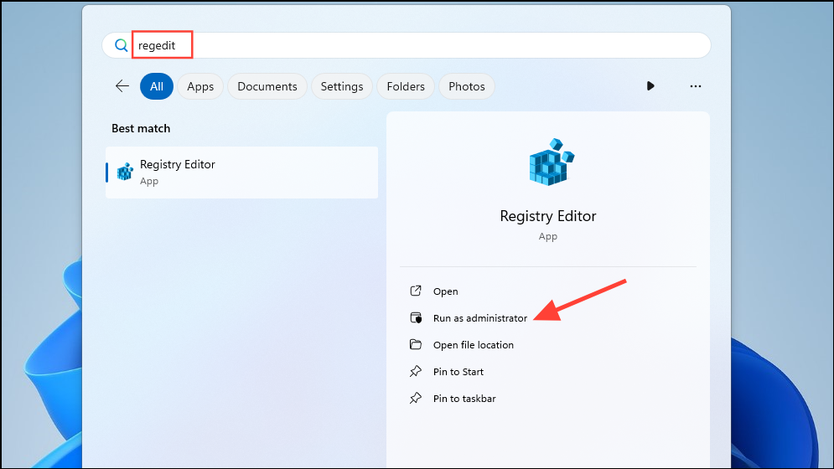
Task: Click the regedit search text field
Action: [407, 45]
